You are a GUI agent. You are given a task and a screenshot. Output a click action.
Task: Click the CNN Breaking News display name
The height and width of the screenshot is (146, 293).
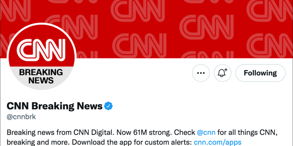click(54, 106)
